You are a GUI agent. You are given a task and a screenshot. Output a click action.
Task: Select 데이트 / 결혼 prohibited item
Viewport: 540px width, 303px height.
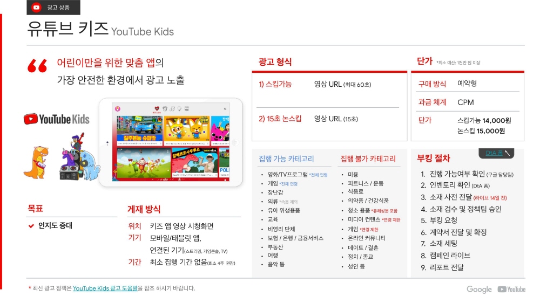click(x=363, y=247)
